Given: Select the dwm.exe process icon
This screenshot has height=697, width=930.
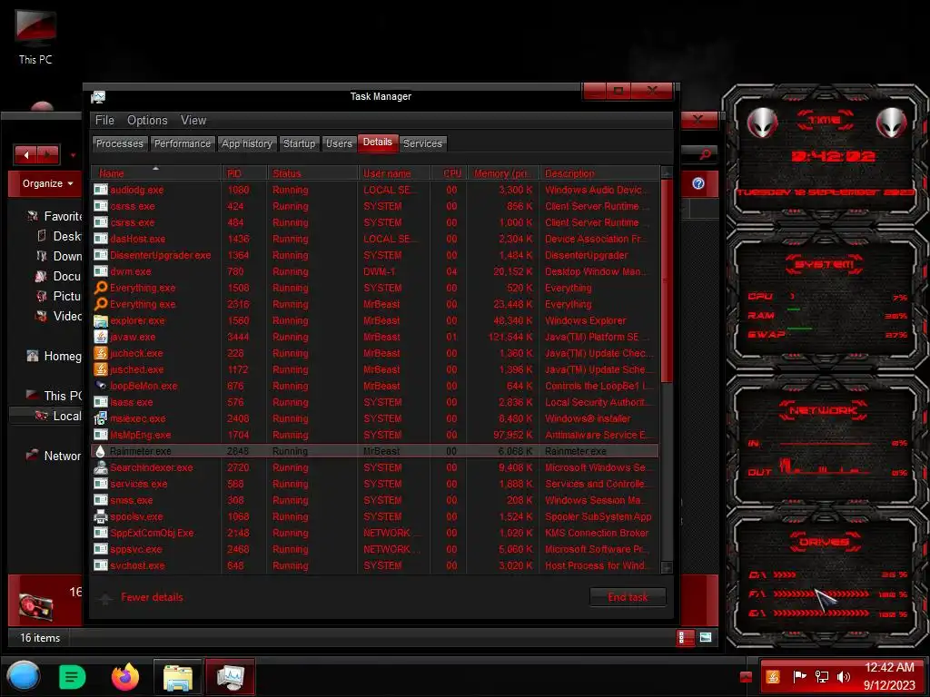Looking at the screenshot, I should click(x=101, y=271).
